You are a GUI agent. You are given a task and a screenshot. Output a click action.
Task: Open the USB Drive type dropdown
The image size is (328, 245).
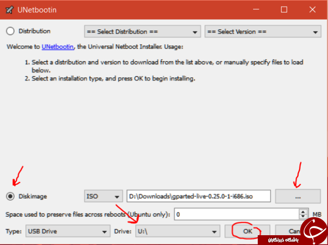click(x=68, y=231)
